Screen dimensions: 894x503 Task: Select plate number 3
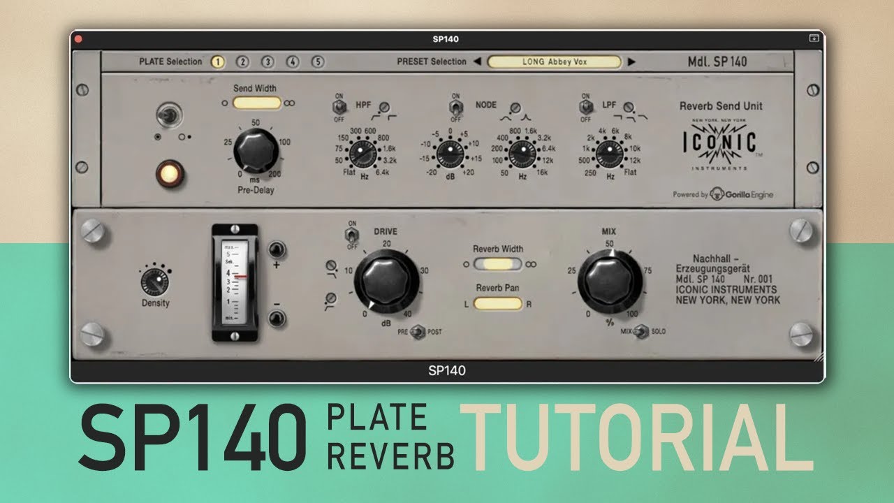tap(268, 61)
